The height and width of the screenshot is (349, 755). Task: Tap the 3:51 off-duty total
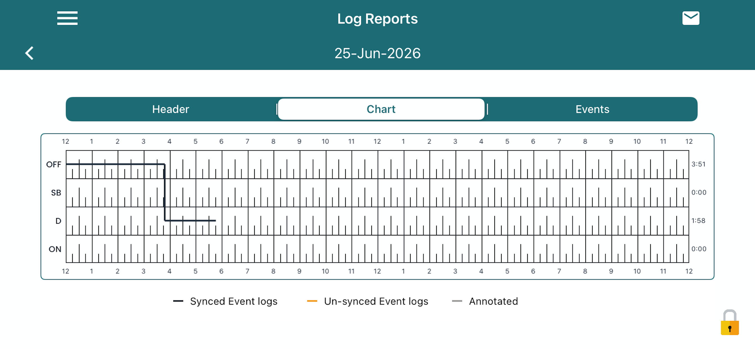pyautogui.click(x=699, y=164)
